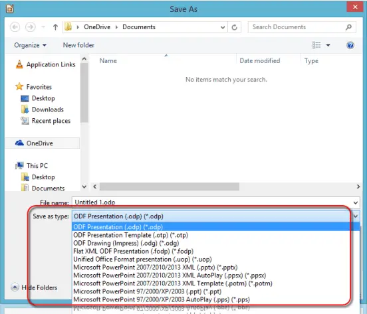
Task: Open Recent places in the sidebar
Action: 51,121
